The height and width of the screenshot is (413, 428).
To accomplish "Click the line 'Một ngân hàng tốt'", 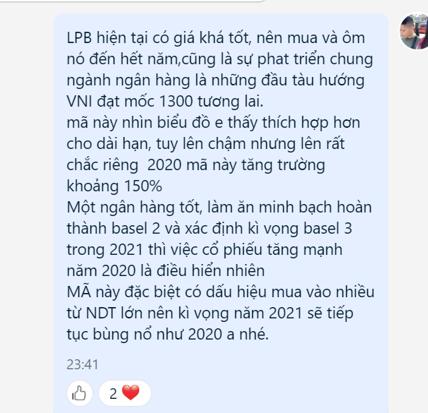I will (x=219, y=208).
